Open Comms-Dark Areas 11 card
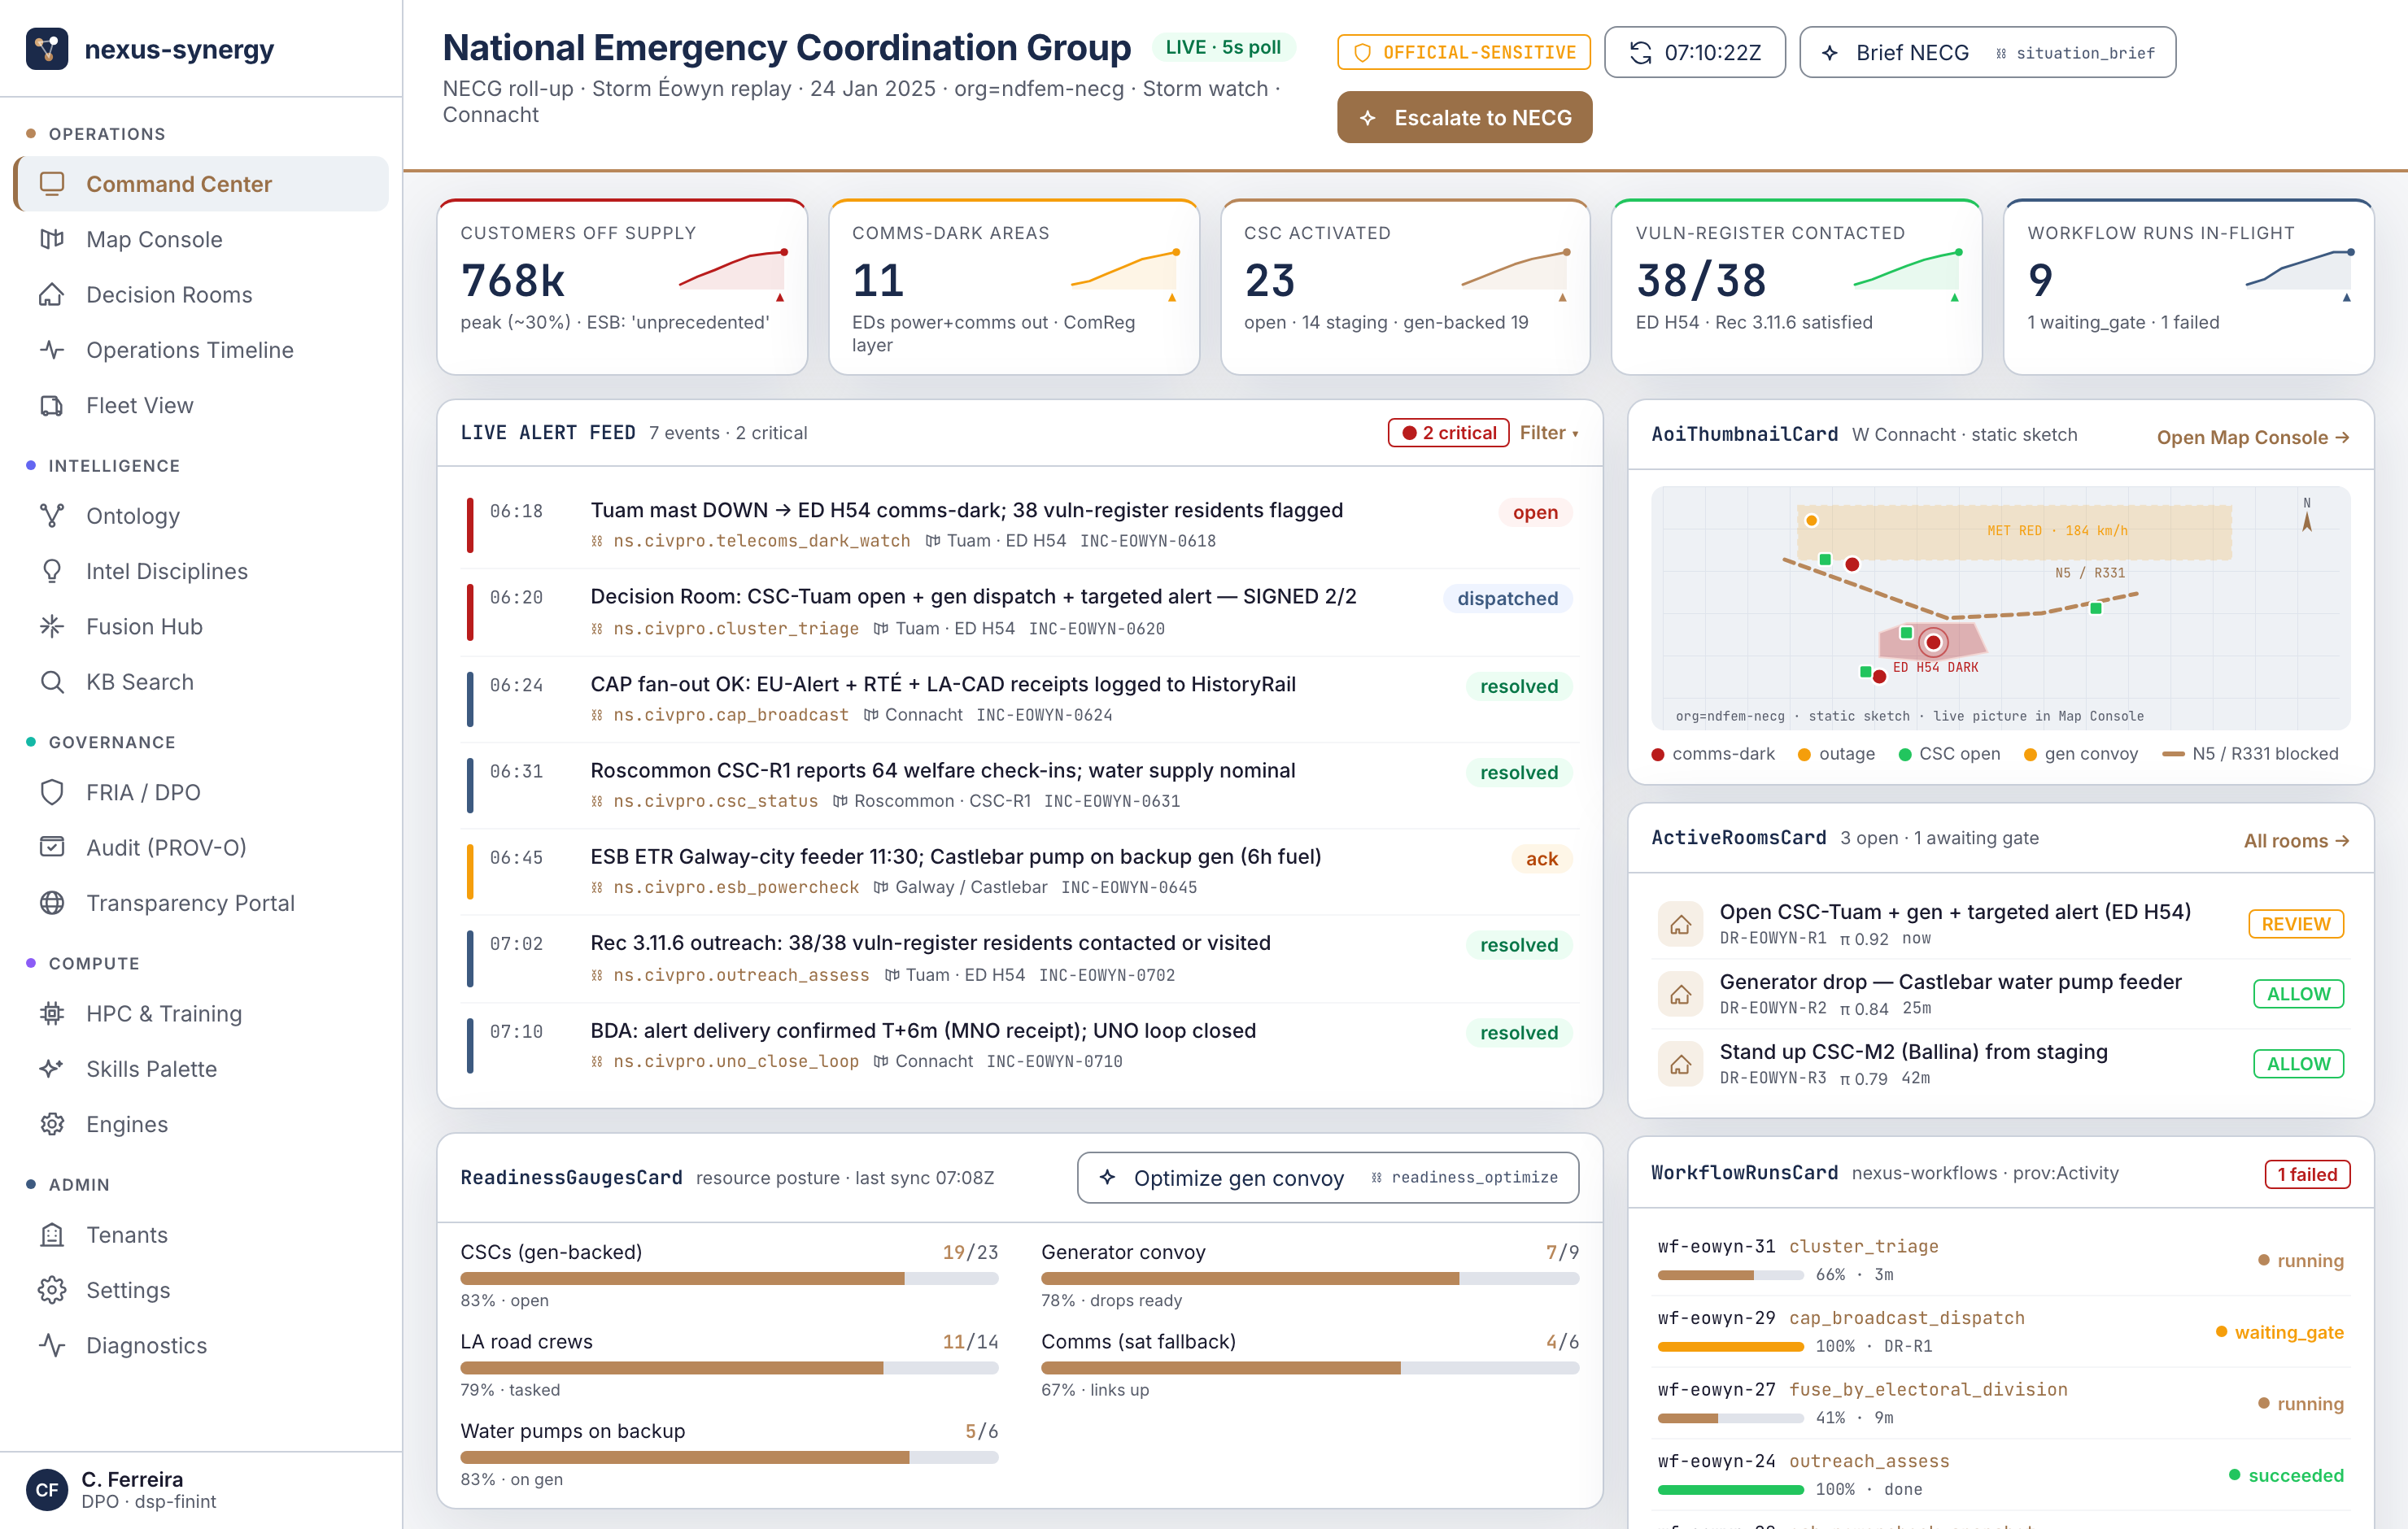Screen dimensions: 2408x1529 point(1013,287)
